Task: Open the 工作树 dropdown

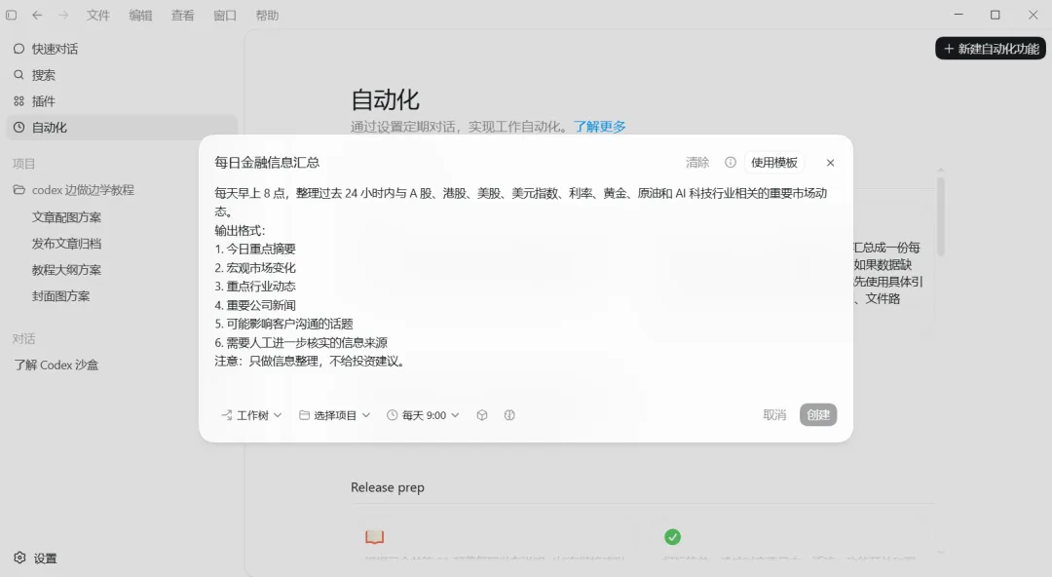Action: (x=251, y=415)
